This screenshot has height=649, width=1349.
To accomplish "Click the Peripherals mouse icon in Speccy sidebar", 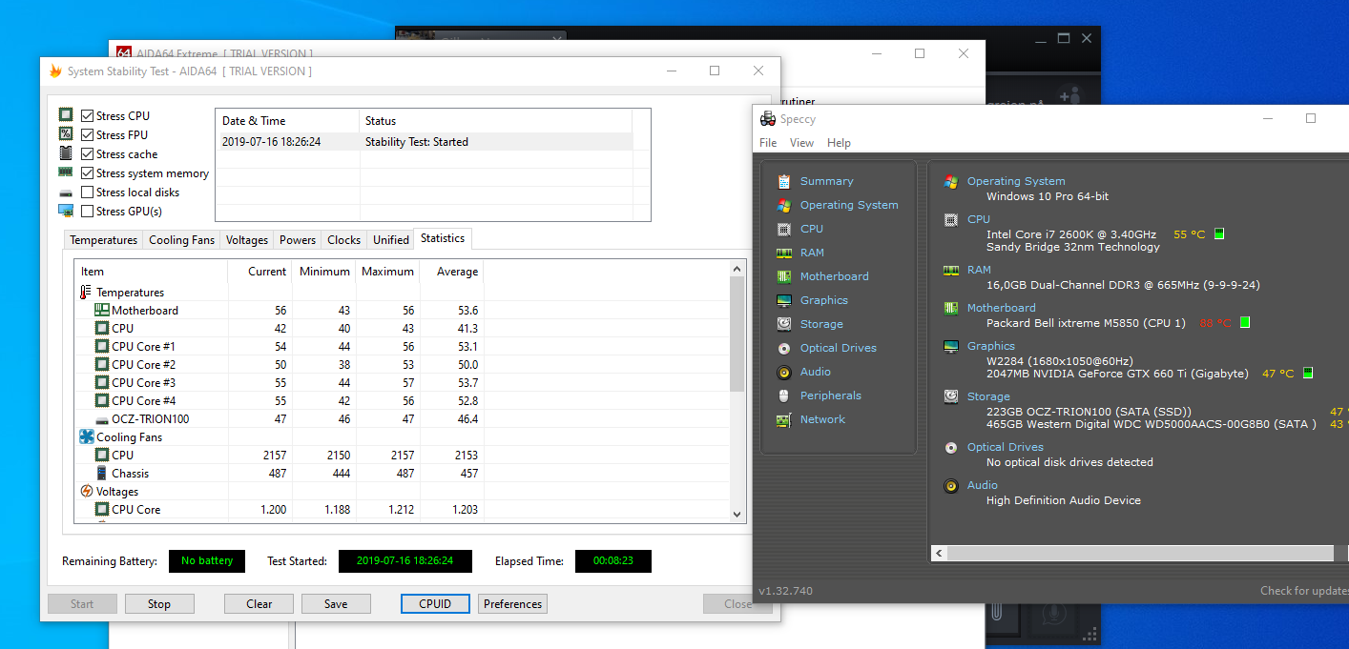I will click(x=784, y=395).
